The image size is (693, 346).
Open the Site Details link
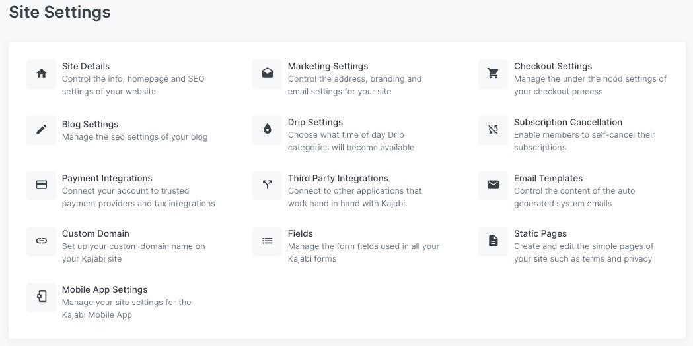pyautogui.click(x=86, y=66)
